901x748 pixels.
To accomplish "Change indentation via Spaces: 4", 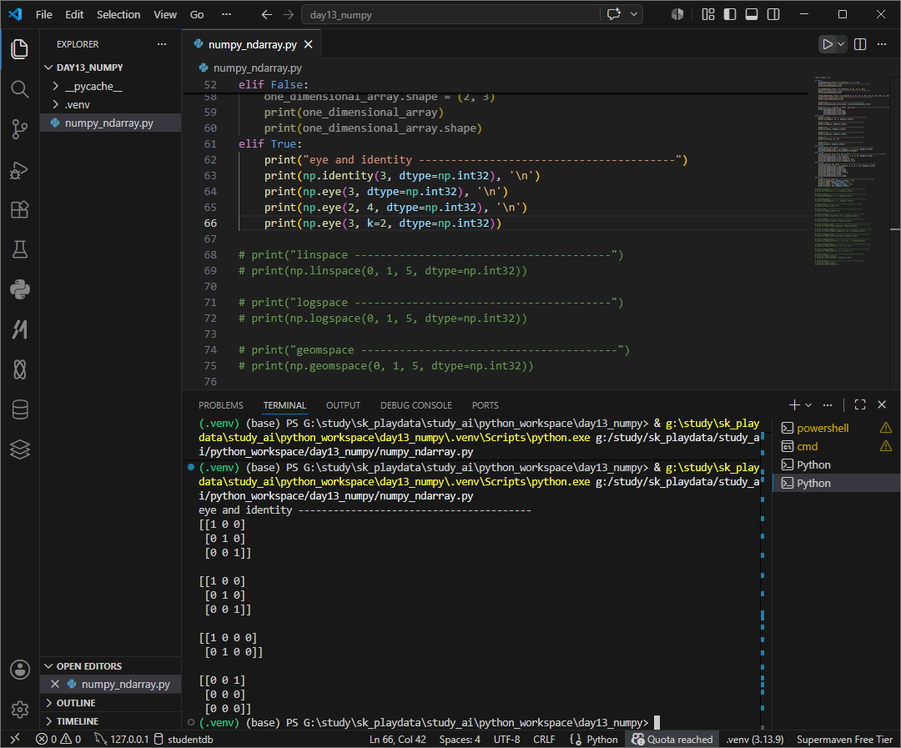I will (x=460, y=740).
